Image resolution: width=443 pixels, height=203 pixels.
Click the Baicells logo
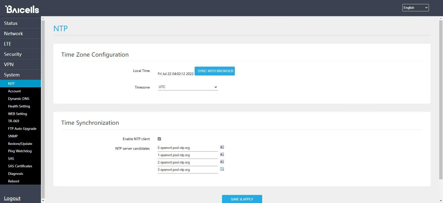pyautogui.click(x=22, y=9)
